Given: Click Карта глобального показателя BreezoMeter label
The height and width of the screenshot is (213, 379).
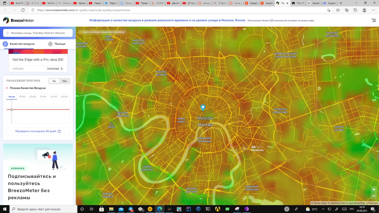Looking at the screenshot, I should click(102, 32).
